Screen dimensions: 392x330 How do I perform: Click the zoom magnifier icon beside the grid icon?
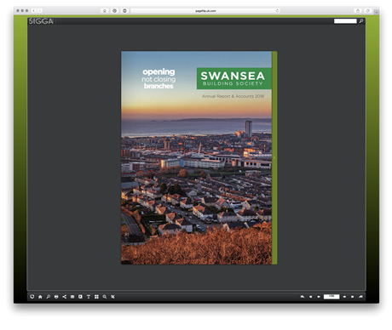(105, 297)
